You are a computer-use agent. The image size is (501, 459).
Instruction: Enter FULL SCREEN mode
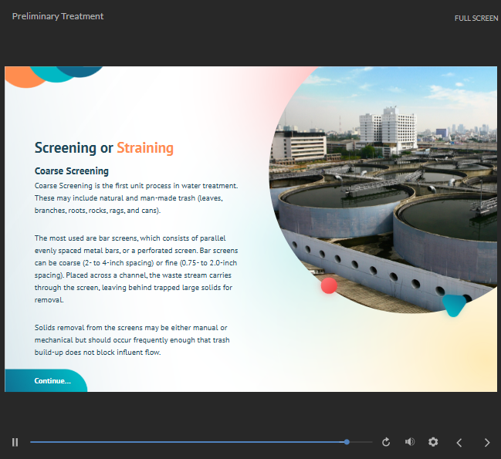[x=476, y=18]
